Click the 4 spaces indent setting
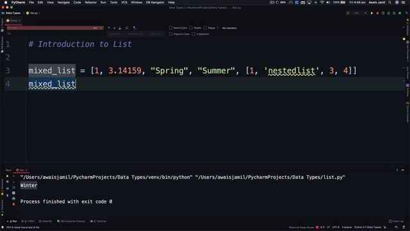Screen dimensions: 410x231 point(347,227)
